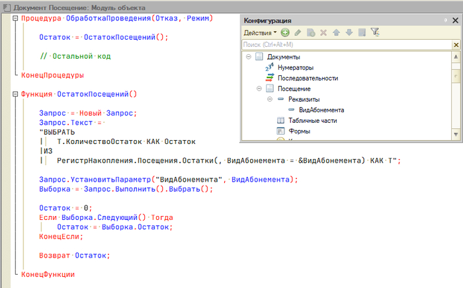
Task: Select Табличные части in the tree
Action: [312, 121]
